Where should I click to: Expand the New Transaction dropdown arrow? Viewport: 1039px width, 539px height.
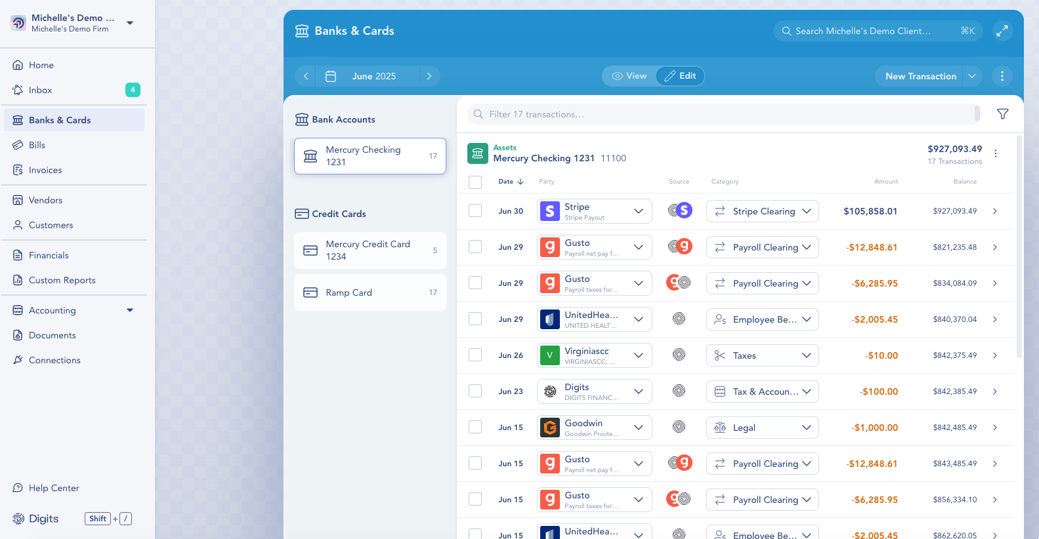tap(972, 76)
